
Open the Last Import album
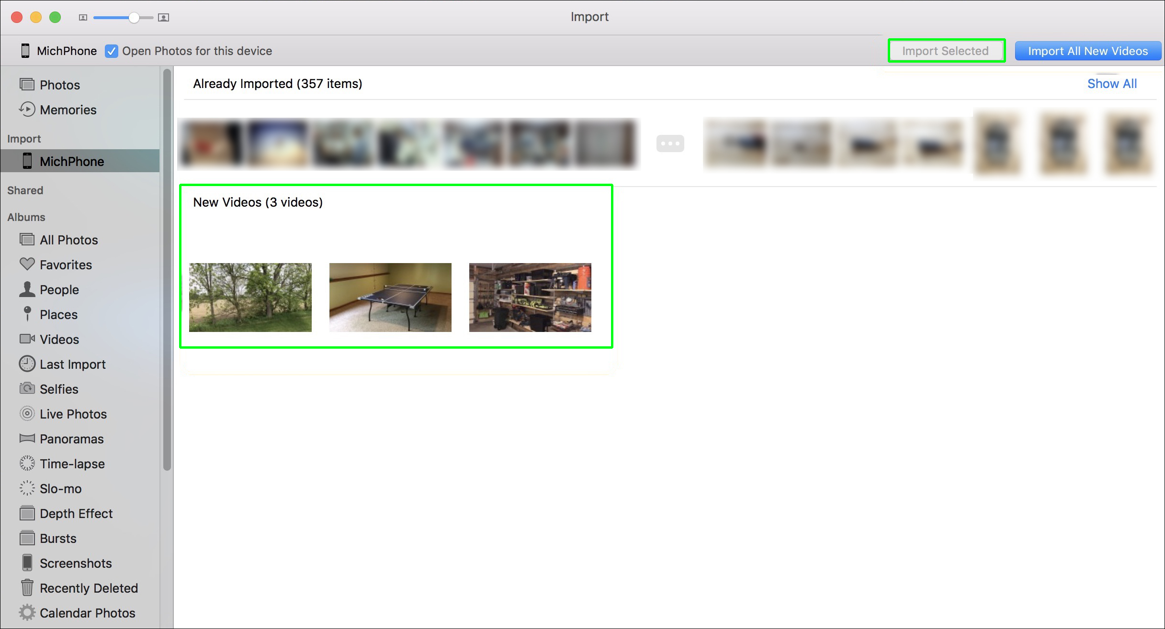(72, 364)
